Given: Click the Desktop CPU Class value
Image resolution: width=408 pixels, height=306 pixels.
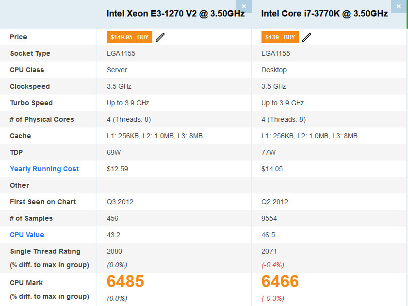Looking at the screenshot, I should tap(274, 70).
